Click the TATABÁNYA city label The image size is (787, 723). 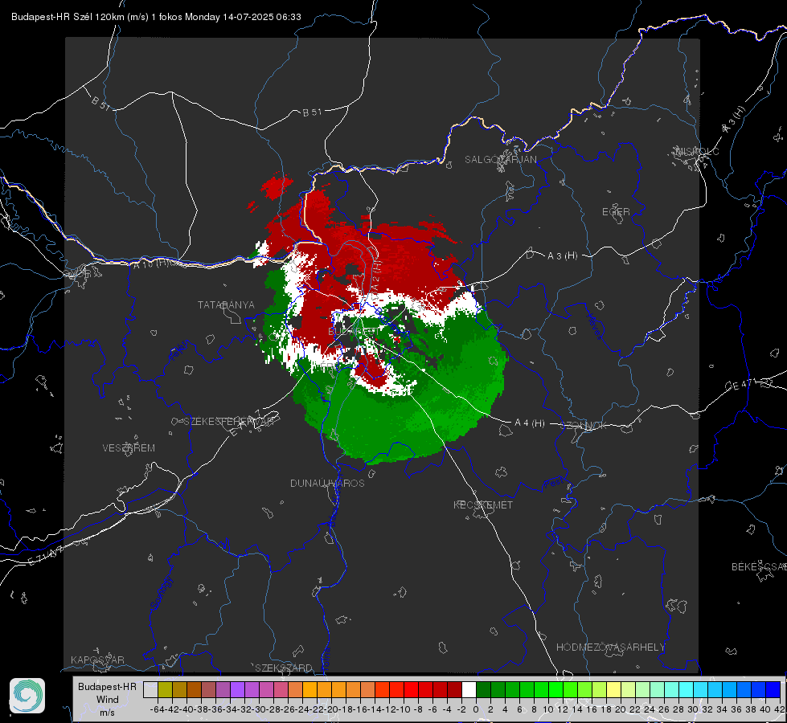[226, 305]
